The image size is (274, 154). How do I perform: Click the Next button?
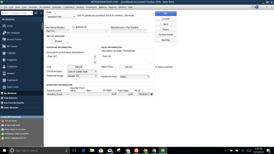(166, 24)
